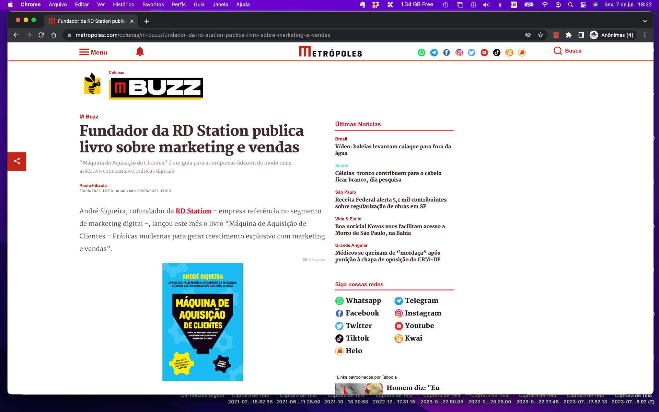The image size is (659, 412).
Task: Open Chrome side panel icon
Action: point(581,35)
